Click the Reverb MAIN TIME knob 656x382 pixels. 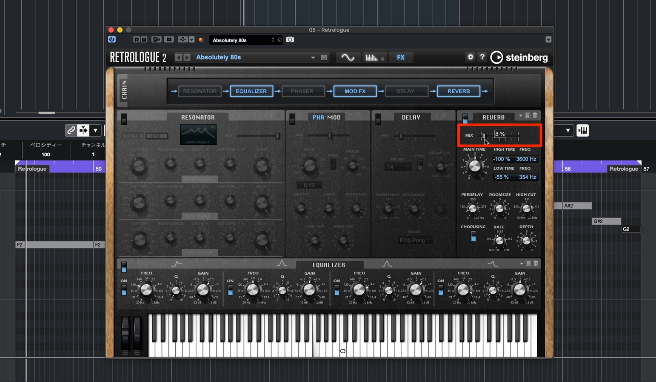coord(474,166)
